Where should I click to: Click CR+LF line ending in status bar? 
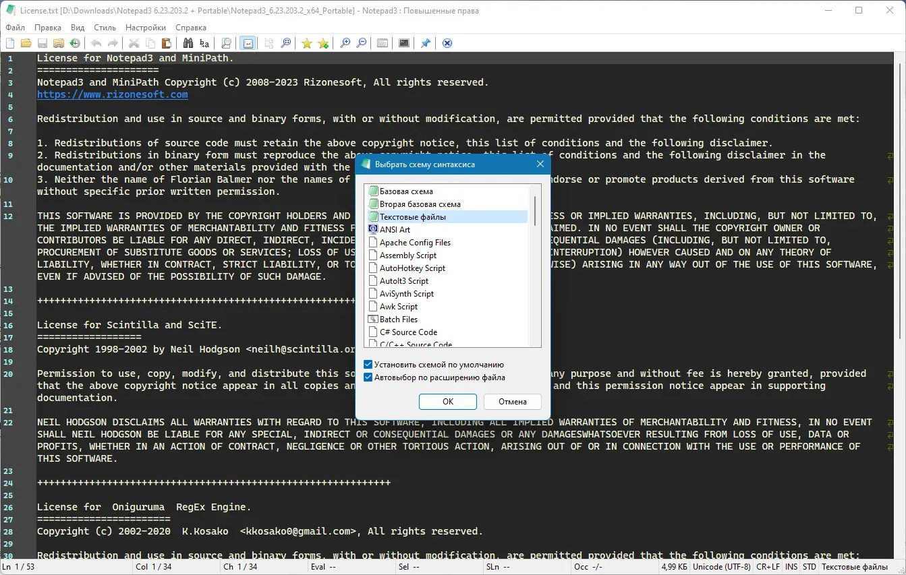(768, 567)
